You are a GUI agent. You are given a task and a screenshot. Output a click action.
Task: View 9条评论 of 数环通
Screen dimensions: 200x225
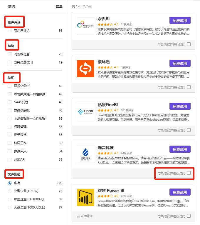125,67
